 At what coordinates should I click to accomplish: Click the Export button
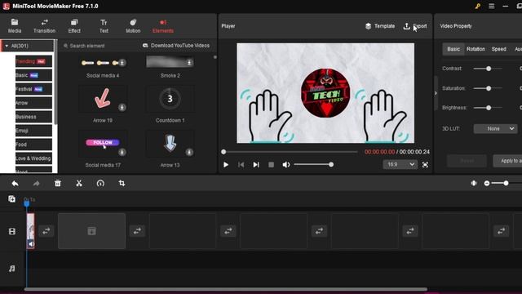click(415, 26)
